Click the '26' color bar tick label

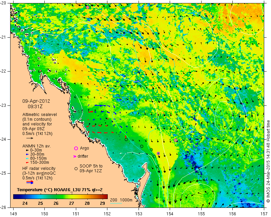point(56,203)
